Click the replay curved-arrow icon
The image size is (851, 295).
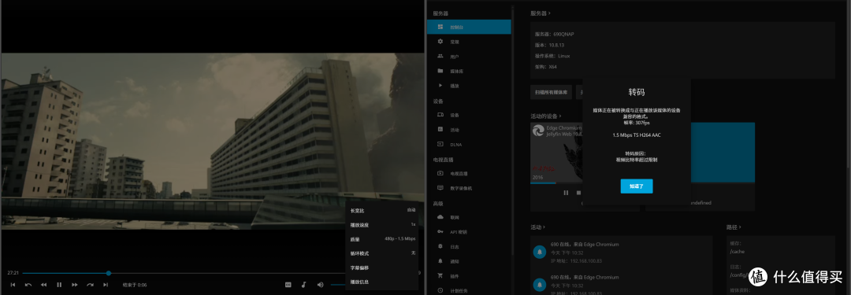28,285
